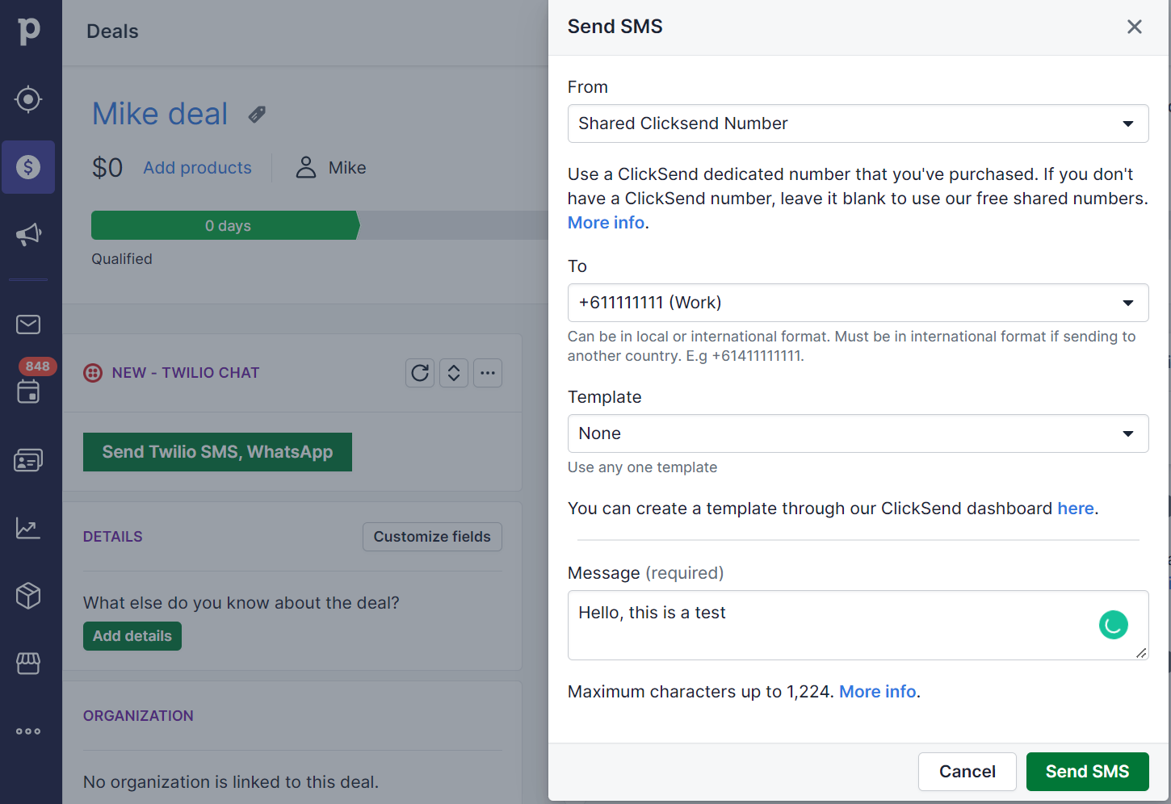Click the Pipedrive logo icon
1171x804 pixels.
point(29,31)
